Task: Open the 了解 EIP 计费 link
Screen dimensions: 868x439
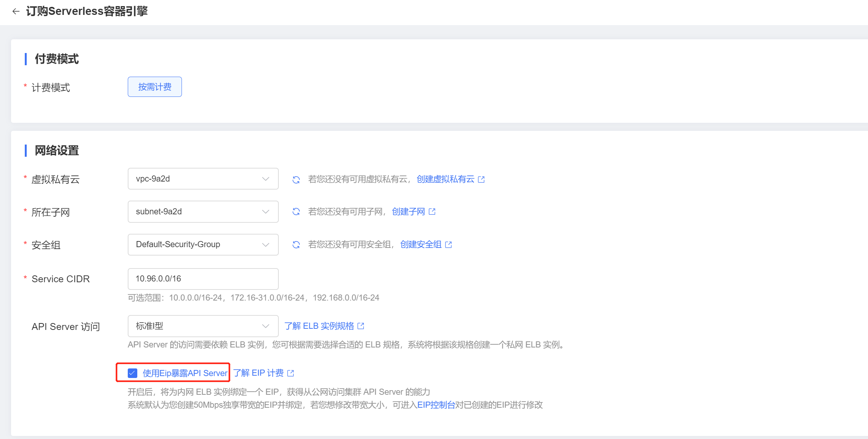Action: tap(259, 373)
